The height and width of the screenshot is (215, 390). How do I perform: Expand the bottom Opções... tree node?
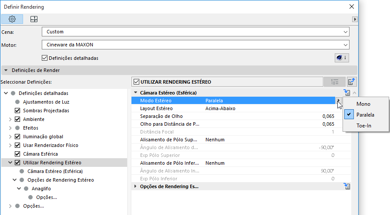(x=10, y=206)
